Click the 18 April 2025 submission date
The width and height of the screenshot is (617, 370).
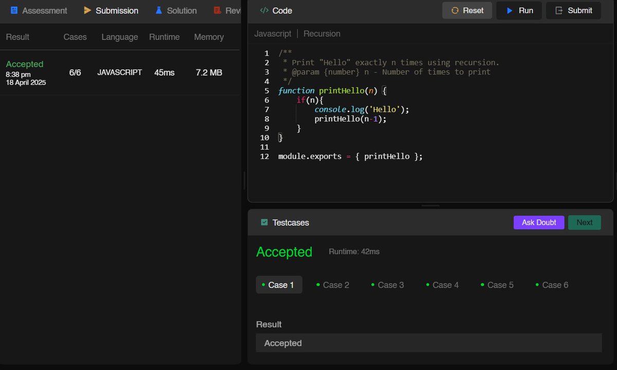[x=26, y=83]
